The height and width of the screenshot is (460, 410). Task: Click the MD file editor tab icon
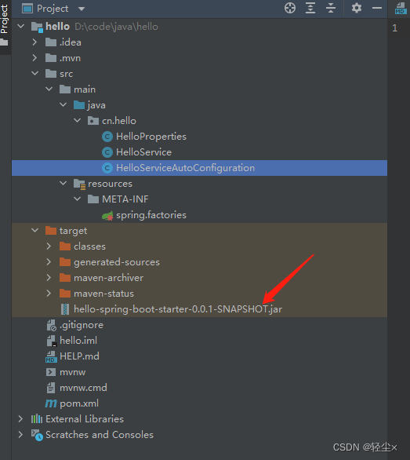(401, 8)
